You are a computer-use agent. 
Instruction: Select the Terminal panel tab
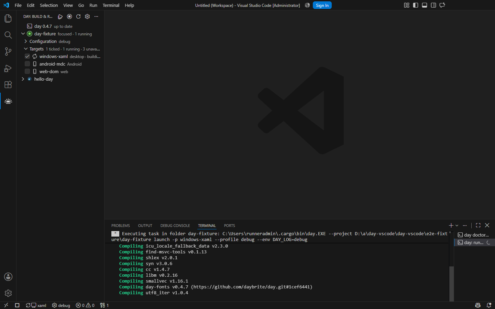tap(207, 226)
